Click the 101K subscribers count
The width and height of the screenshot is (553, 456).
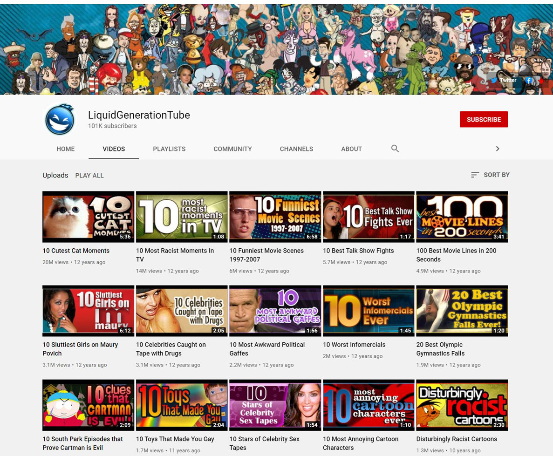(x=112, y=126)
